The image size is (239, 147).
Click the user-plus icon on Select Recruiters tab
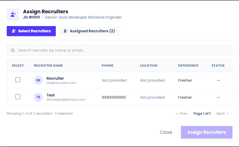coord(14,31)
